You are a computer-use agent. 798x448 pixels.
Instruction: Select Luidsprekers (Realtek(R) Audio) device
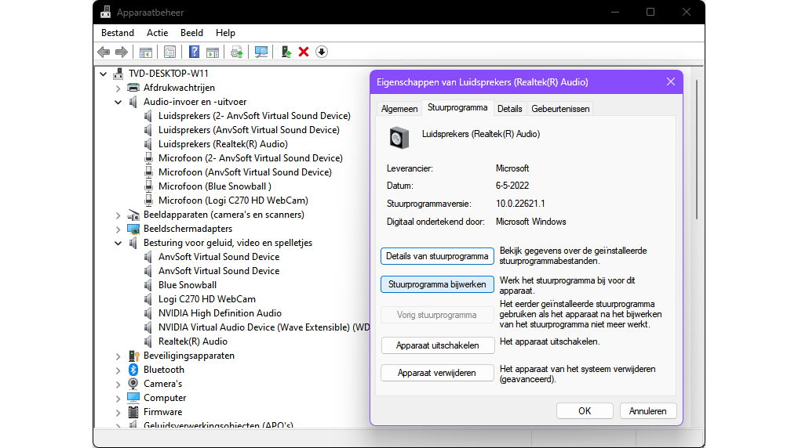[x=223, y=144]
